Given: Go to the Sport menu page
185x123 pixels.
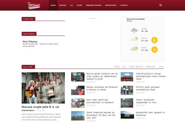Looking at the screenshot, I should point(80,5).
